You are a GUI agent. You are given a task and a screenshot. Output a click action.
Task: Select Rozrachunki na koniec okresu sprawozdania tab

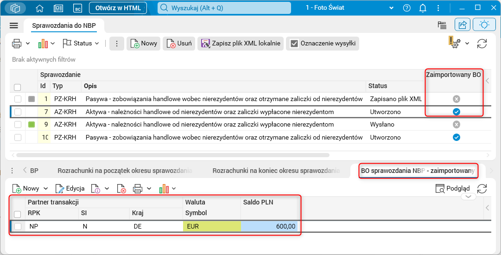pos(276,171)
